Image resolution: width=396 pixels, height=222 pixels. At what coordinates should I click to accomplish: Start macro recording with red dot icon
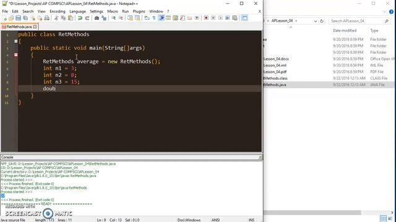tap(206, 18)
